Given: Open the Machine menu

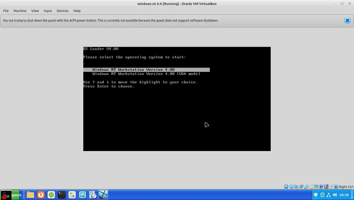Looking at the screenshot, I should pyautogui.click(x=20, y=11).
